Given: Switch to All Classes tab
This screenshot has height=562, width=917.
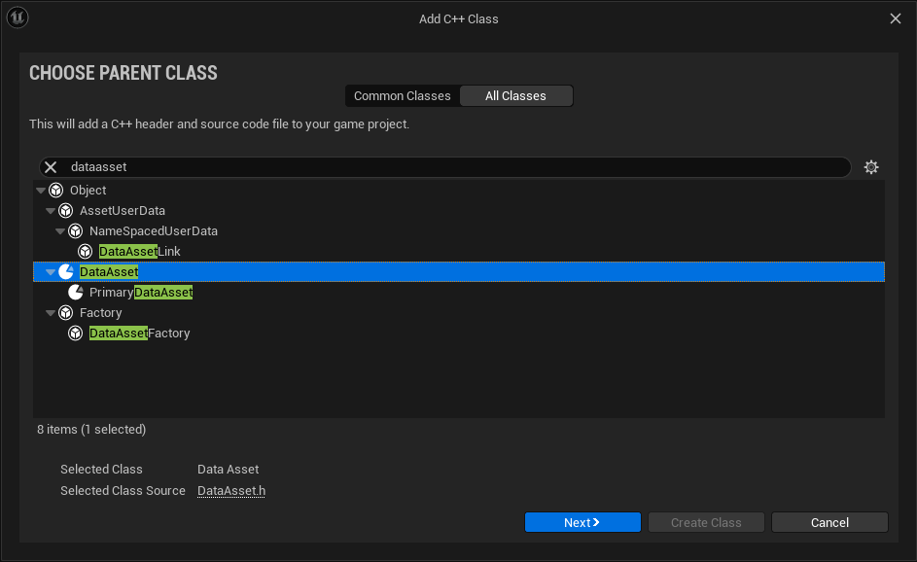Looking at the screenshot, I should [x=515, y=96].
